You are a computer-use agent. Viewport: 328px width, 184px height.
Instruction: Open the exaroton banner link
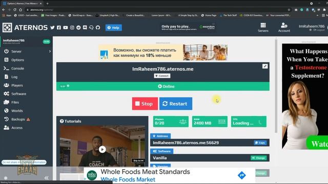pyautogui.click(x=188, y=27)
